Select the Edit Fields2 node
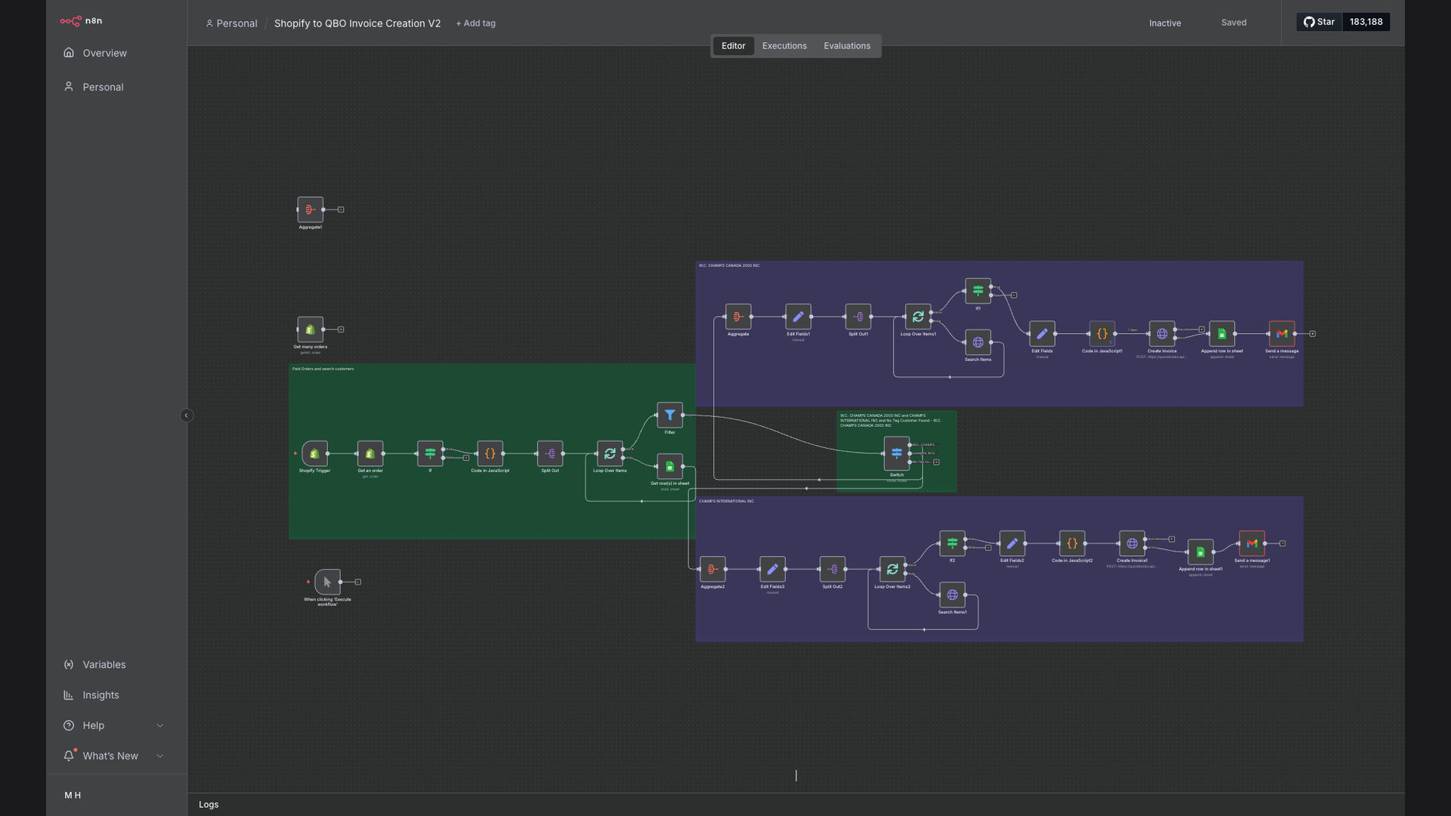The width and height of the screenshot is (1451, 816). [x=1012, y=543]
